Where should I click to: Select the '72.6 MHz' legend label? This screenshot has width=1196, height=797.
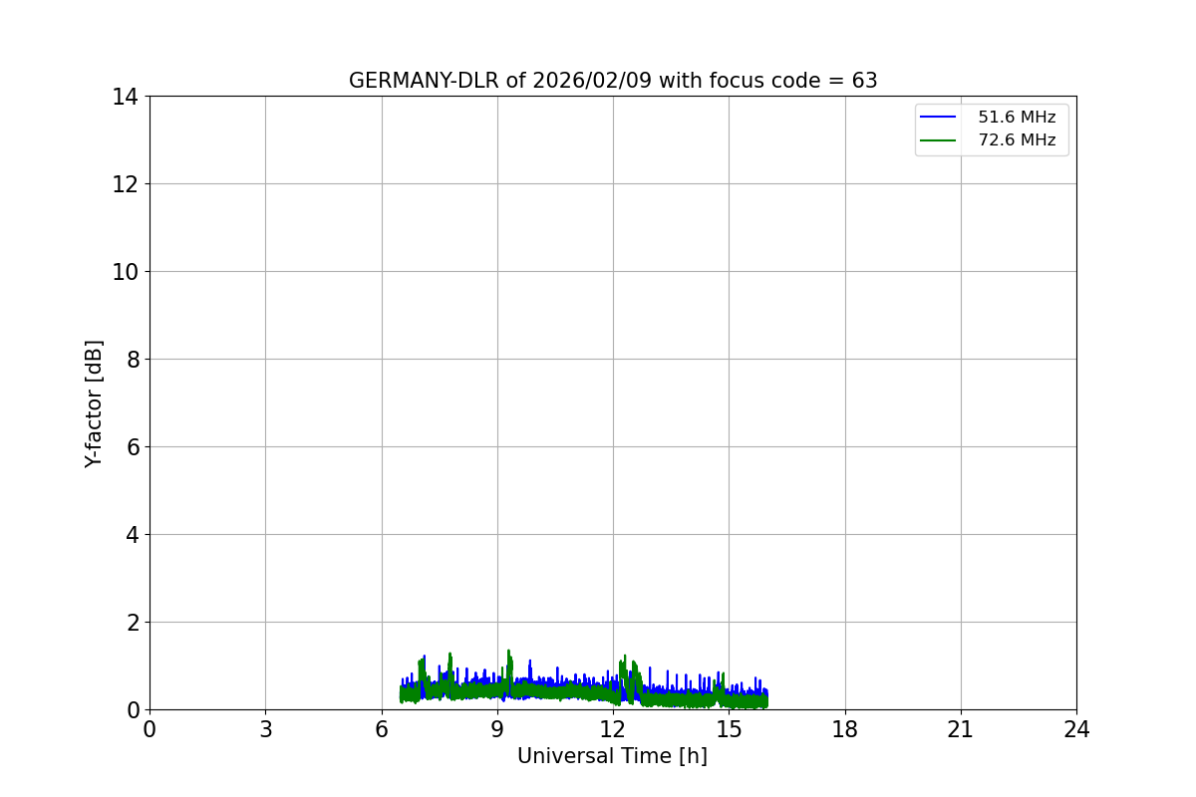click(1017, 140)
